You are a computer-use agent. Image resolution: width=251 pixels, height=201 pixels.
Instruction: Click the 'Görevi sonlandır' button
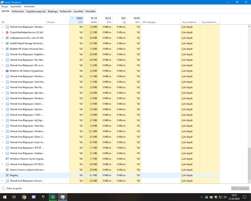[x=240, y=188]
